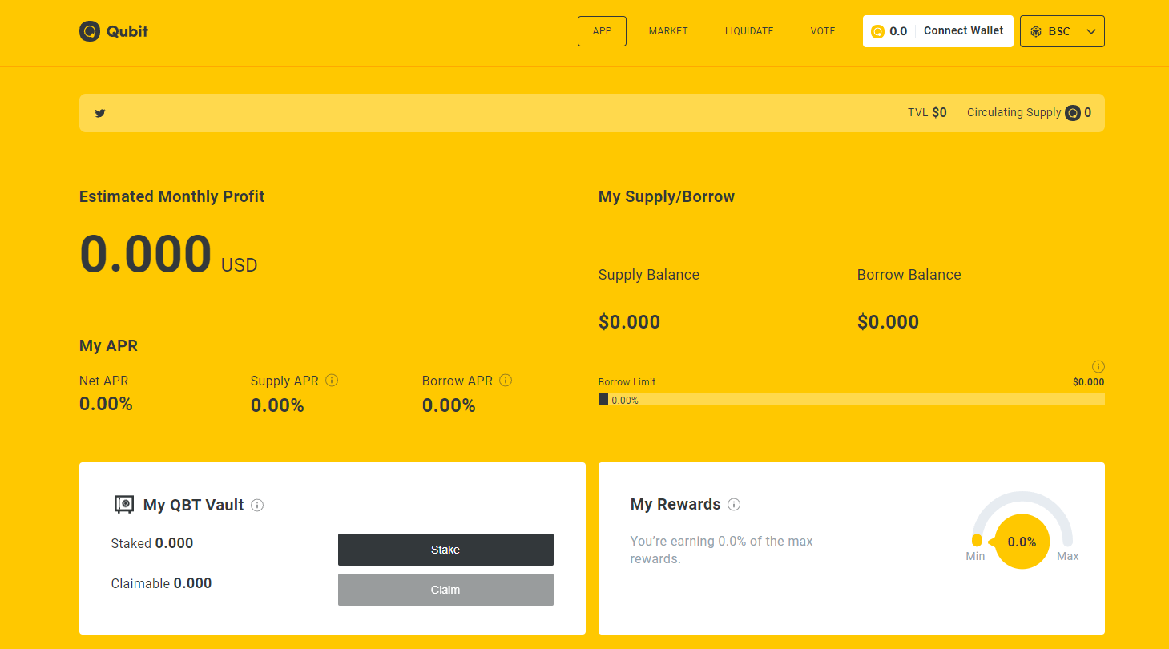Screen dimensions: 1169x649
Task: Click the dark Stake button
Action: click(445, 550)
